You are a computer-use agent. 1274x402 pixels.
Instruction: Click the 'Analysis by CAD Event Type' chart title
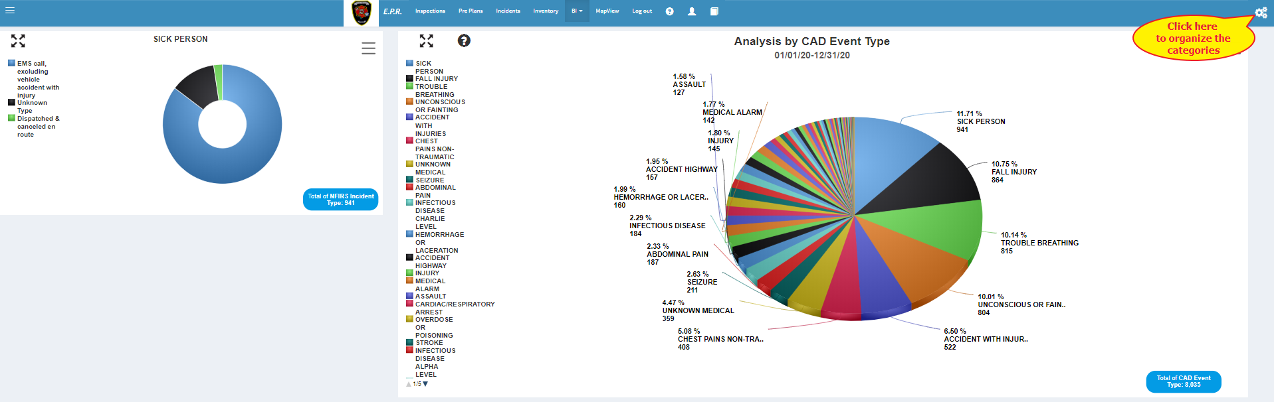811,41
